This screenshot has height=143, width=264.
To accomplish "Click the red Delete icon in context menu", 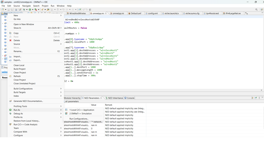I will [10, 40].
